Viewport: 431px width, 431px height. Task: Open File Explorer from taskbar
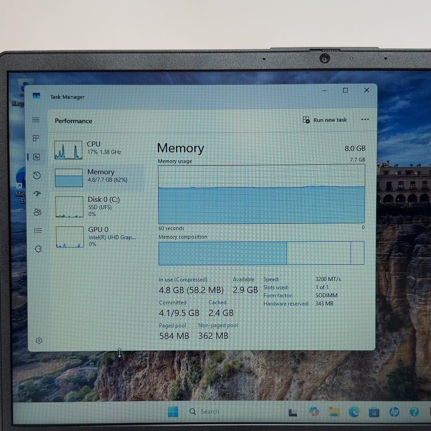(334, 412)
